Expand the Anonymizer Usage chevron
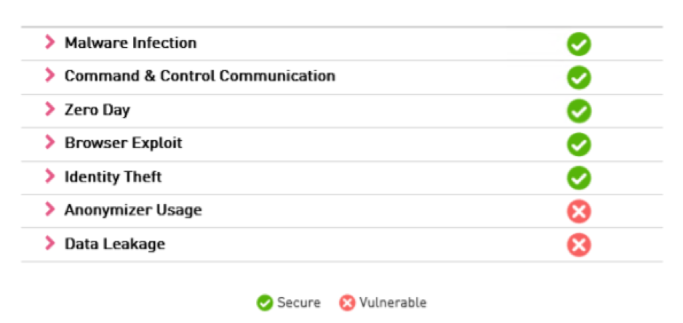683x323 pixels. click(50, 210)
